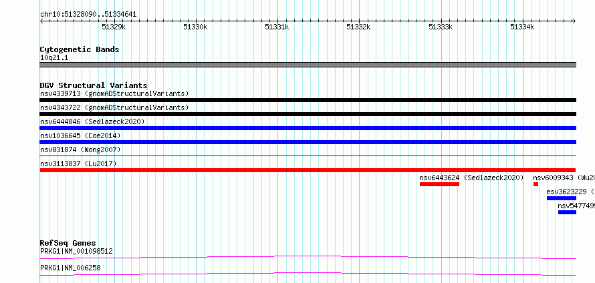This screenshot has height=283, width=595.
Task: Click the gray 10q21.1 cytogenetic band bar
Action: (308, 65)
